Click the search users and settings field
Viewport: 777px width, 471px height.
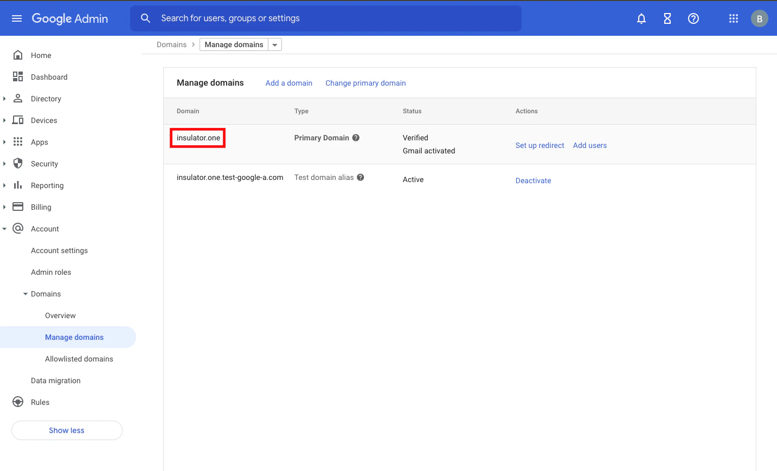click(325, 18)
